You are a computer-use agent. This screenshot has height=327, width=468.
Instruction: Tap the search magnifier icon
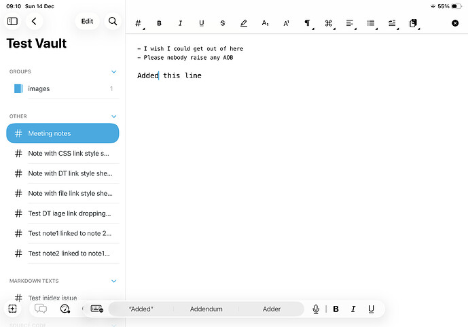click(x=113, y=22)
